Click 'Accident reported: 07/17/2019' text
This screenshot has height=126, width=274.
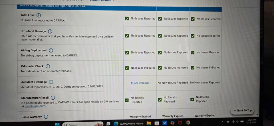pos(42,87)
